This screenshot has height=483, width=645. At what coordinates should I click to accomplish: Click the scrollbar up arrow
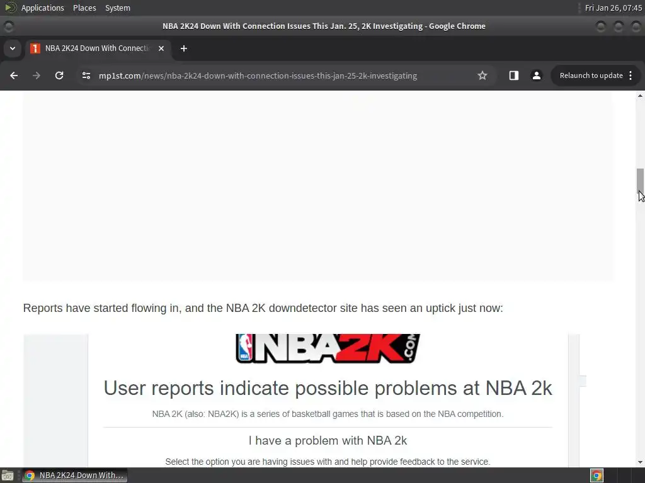click(x=640, y=96)
